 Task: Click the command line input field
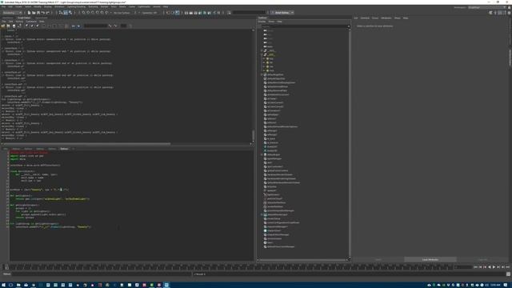click(x=102, y=274)
